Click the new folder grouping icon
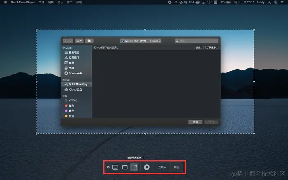Viewport: 288px width, 180px height. pos(89,41)
